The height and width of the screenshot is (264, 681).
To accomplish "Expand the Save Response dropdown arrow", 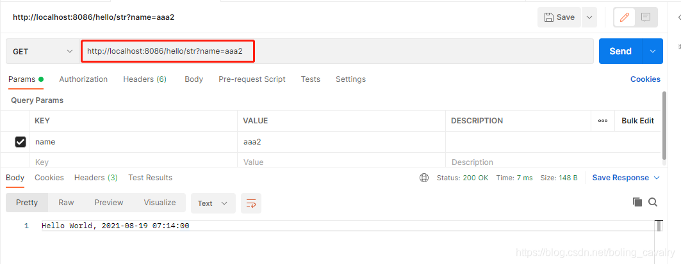I will click(x=656, y=178).
